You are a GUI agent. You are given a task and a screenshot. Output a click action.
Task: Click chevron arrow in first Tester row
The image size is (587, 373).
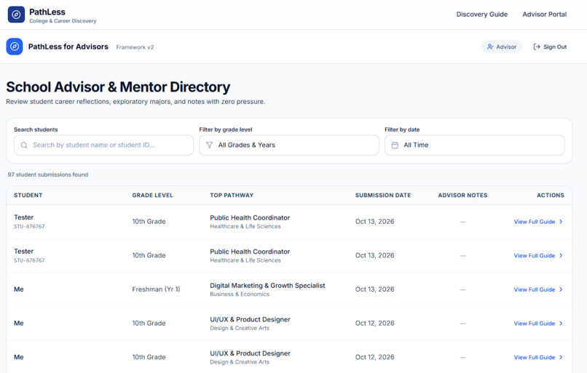click(x=561, y=222)
